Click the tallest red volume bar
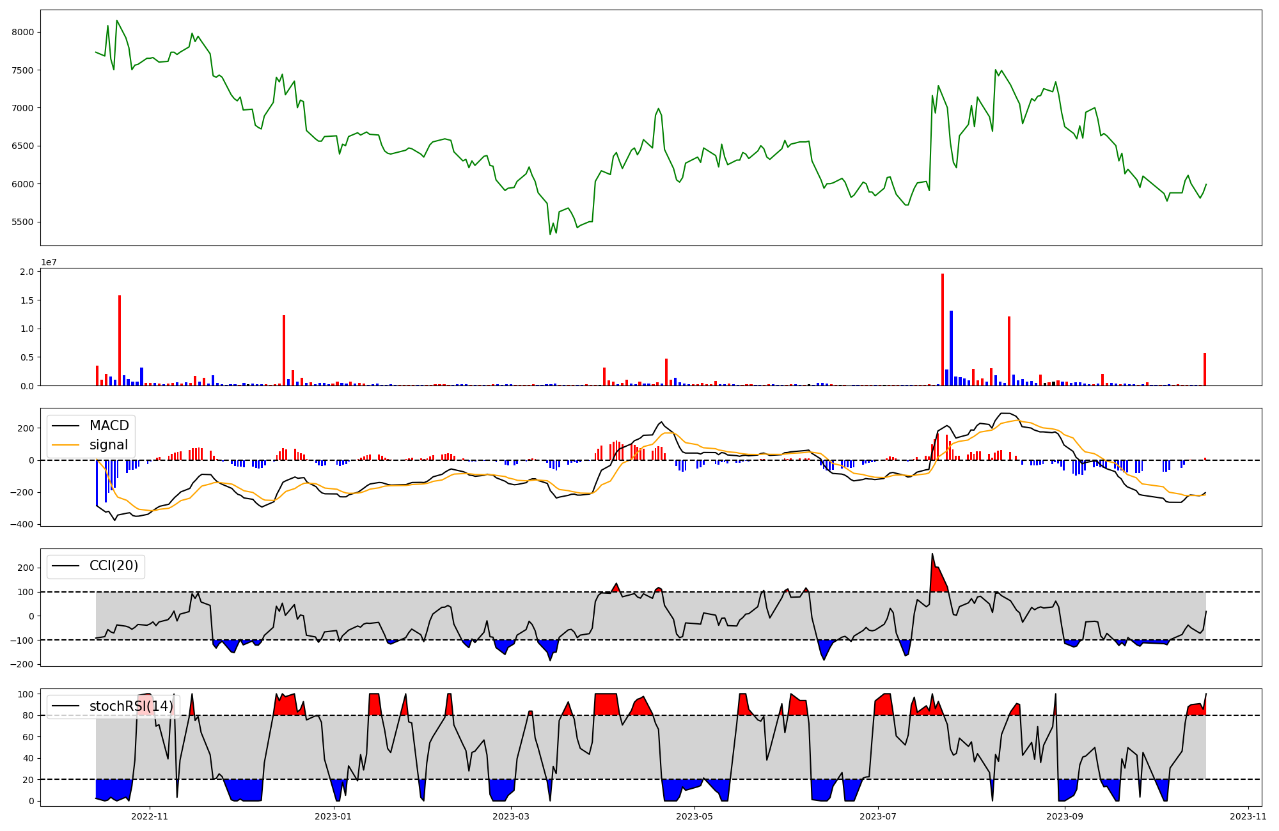Image resolution: width=1279 pixels, height=831 pixels. (943, 329)
